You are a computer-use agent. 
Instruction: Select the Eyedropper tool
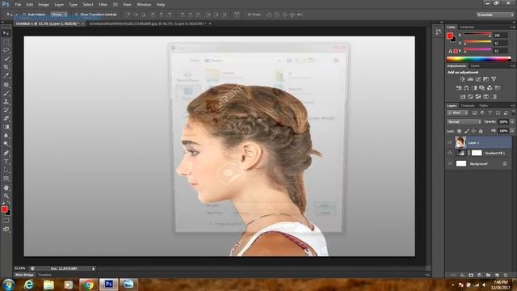pos(6,76)
